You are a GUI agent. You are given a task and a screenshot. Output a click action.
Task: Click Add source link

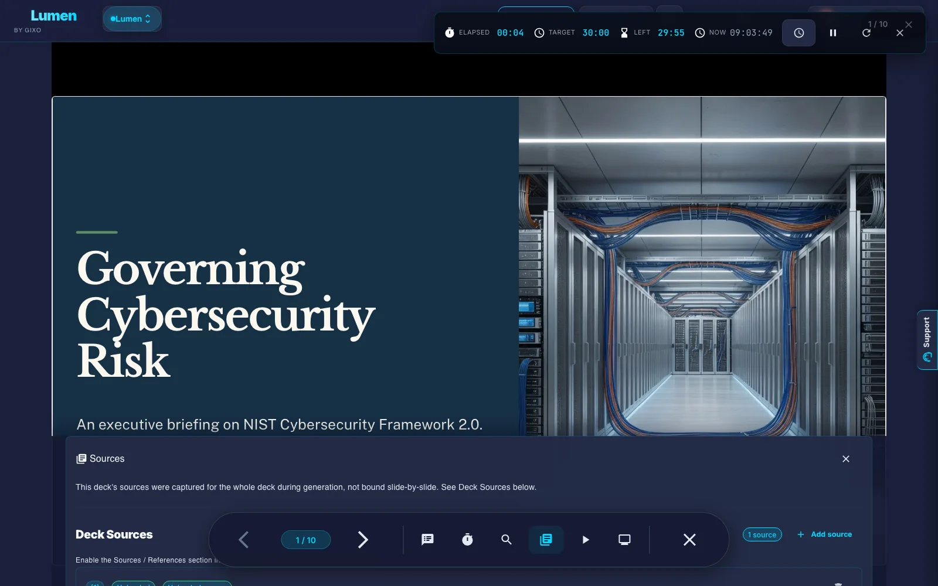(825, 534)
